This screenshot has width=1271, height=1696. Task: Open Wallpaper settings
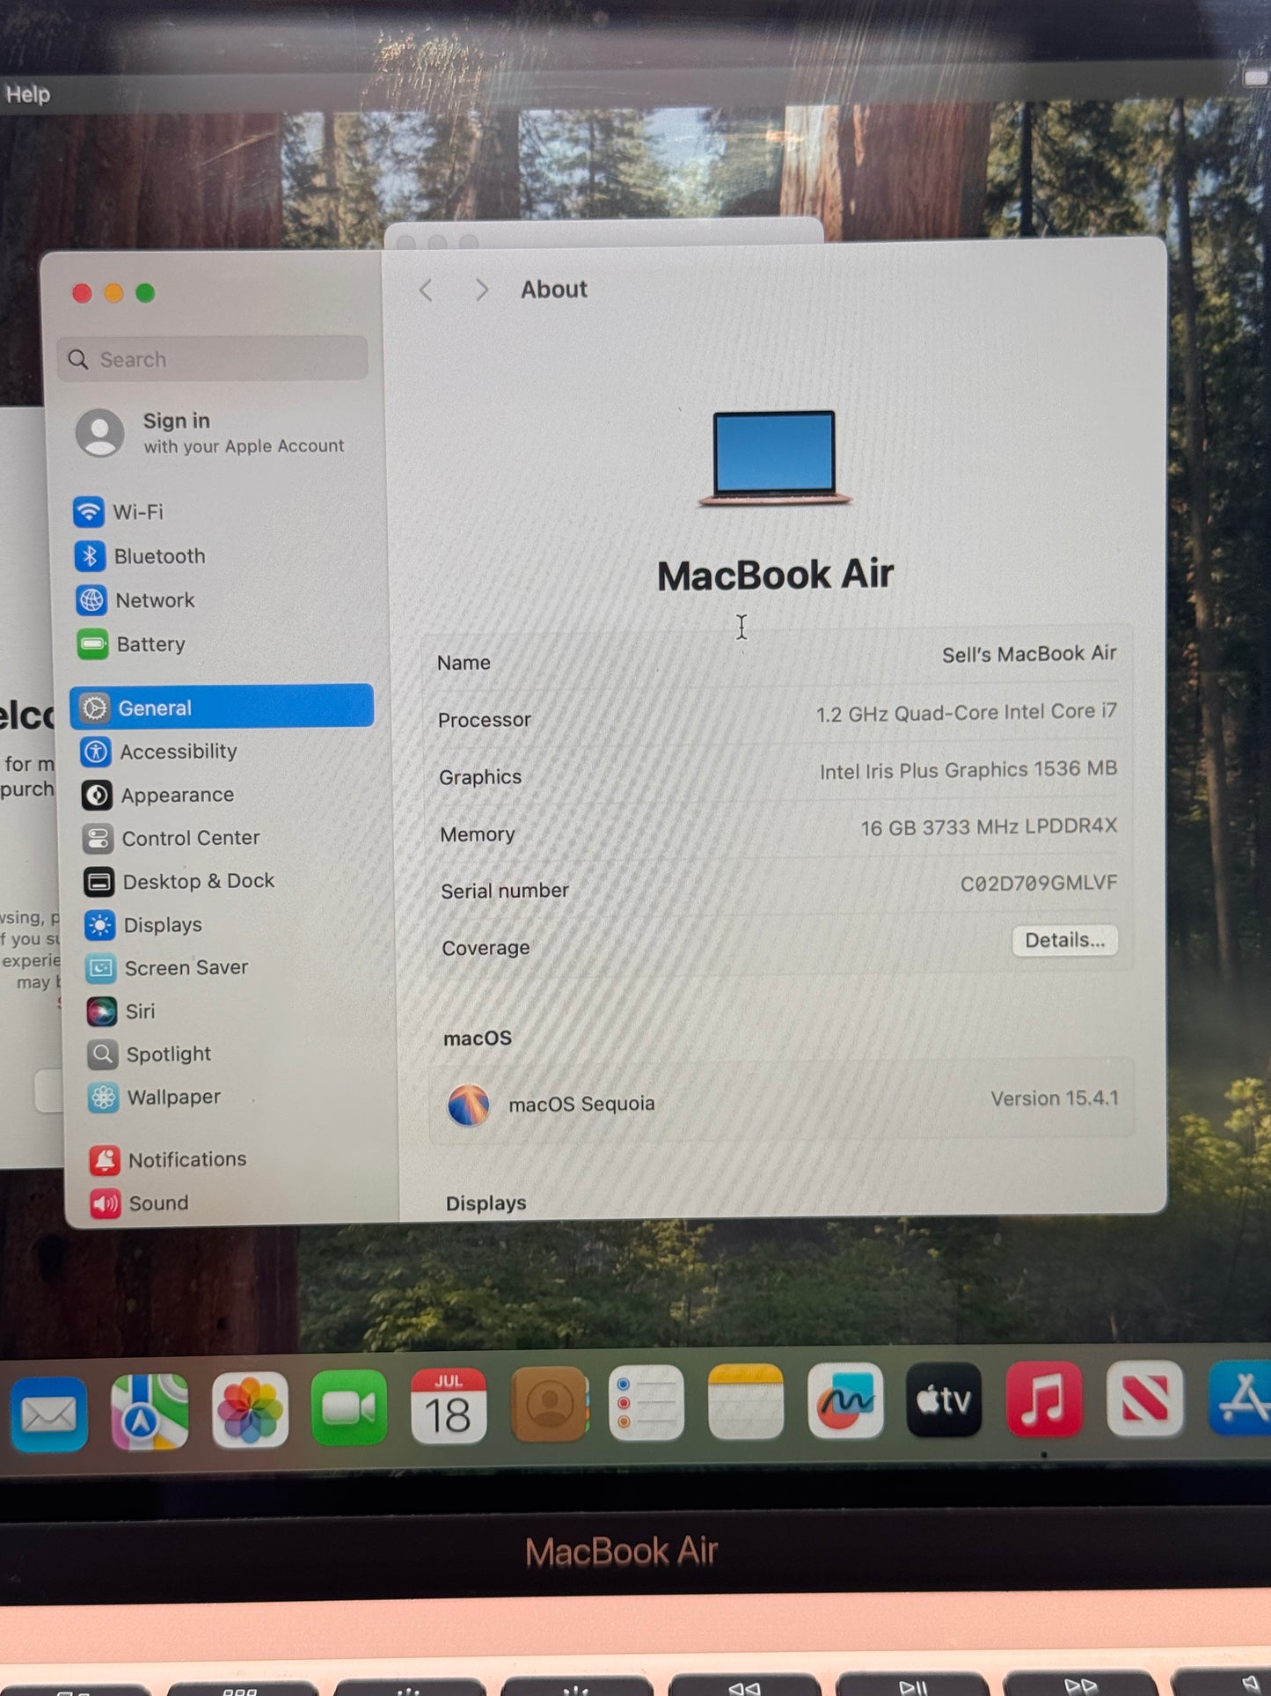pos(155,1098)
